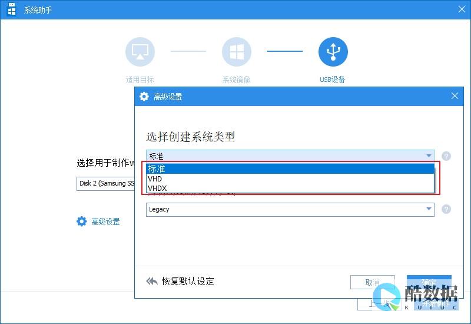Image resolution: width=471 pixels, height=324 pixels.
Task: Click the restore arrows icon beside 恢复默认设定
Action: tap(152, 281)
